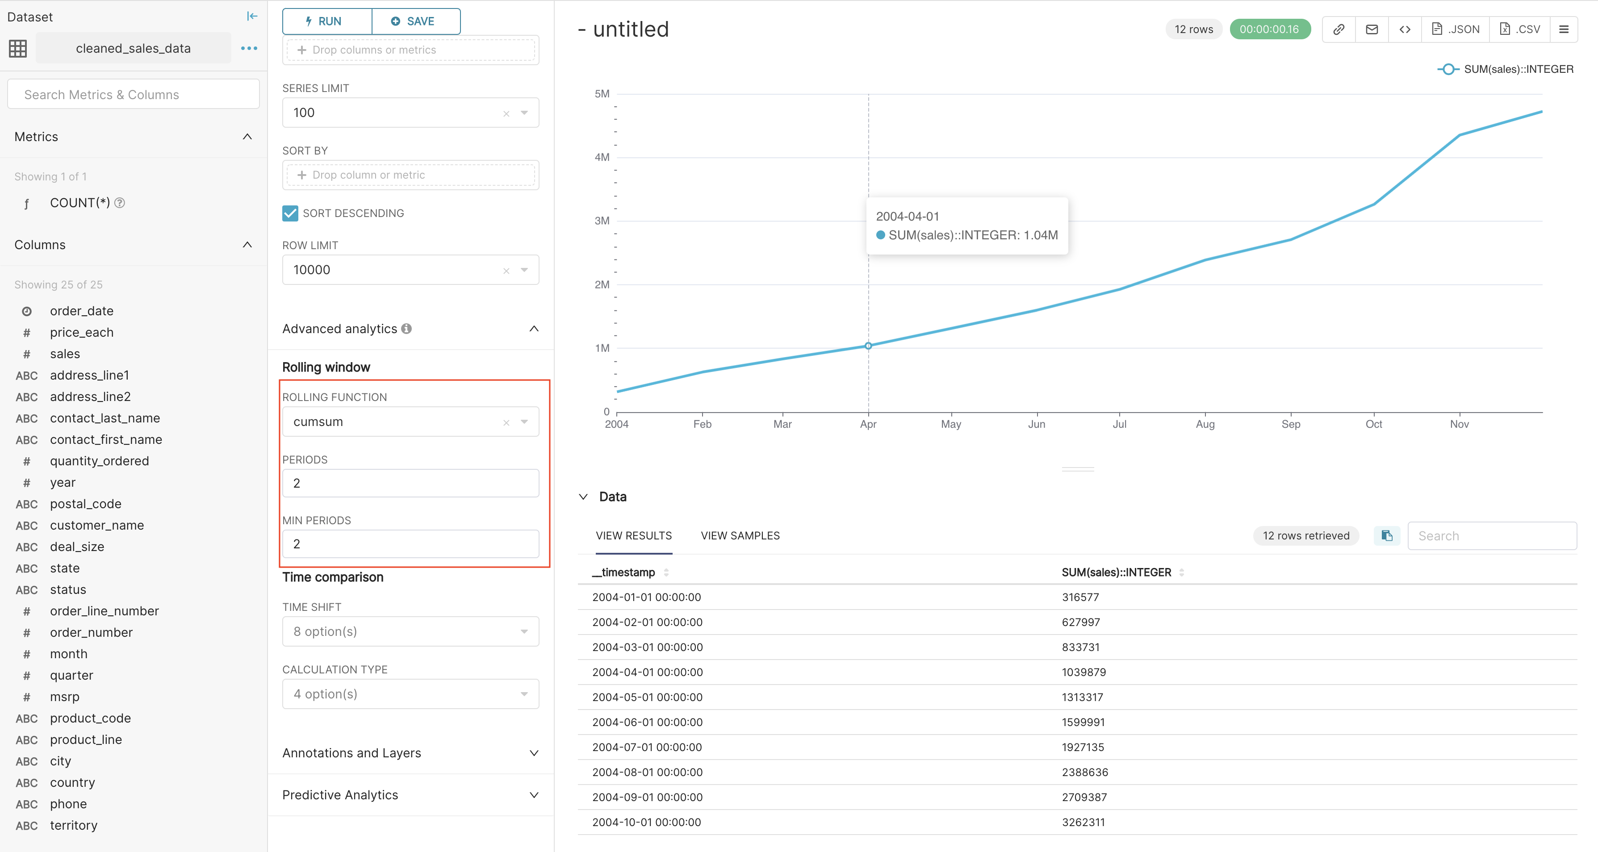
Task: Share the chart via the email icon
Action: pyautogui.click(x=1372, y=29)
